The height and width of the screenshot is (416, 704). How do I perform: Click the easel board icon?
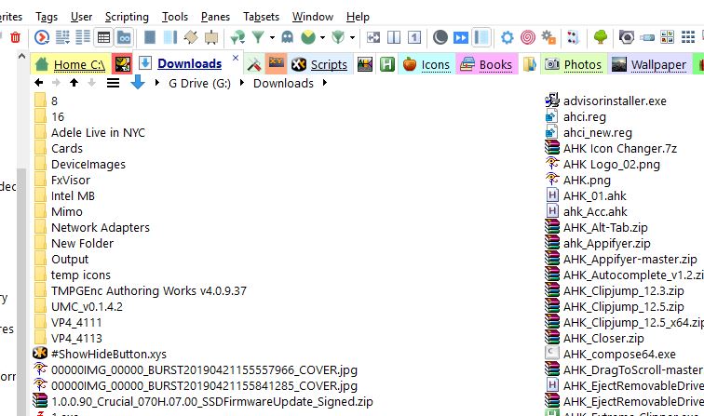(211, 37)
